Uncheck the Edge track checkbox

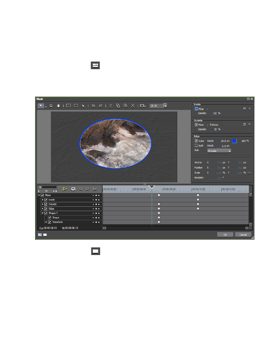(x=46, y=209)
